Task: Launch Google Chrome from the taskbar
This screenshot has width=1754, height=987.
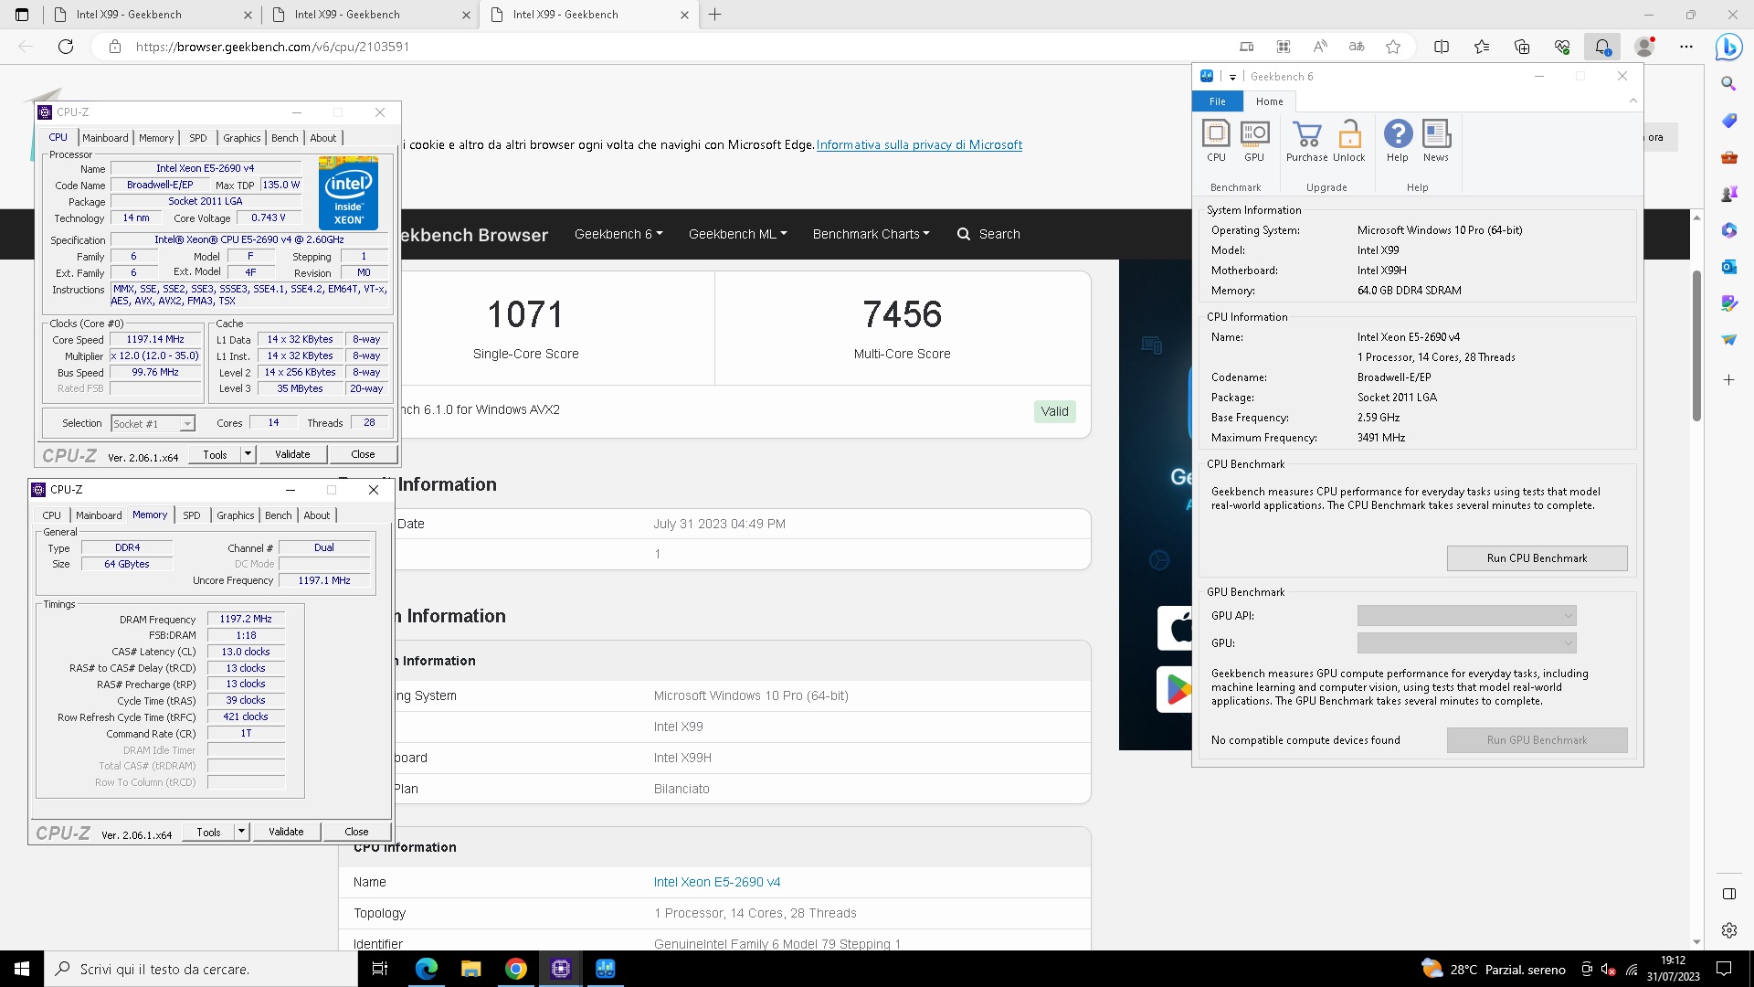Action: [516, 969]
